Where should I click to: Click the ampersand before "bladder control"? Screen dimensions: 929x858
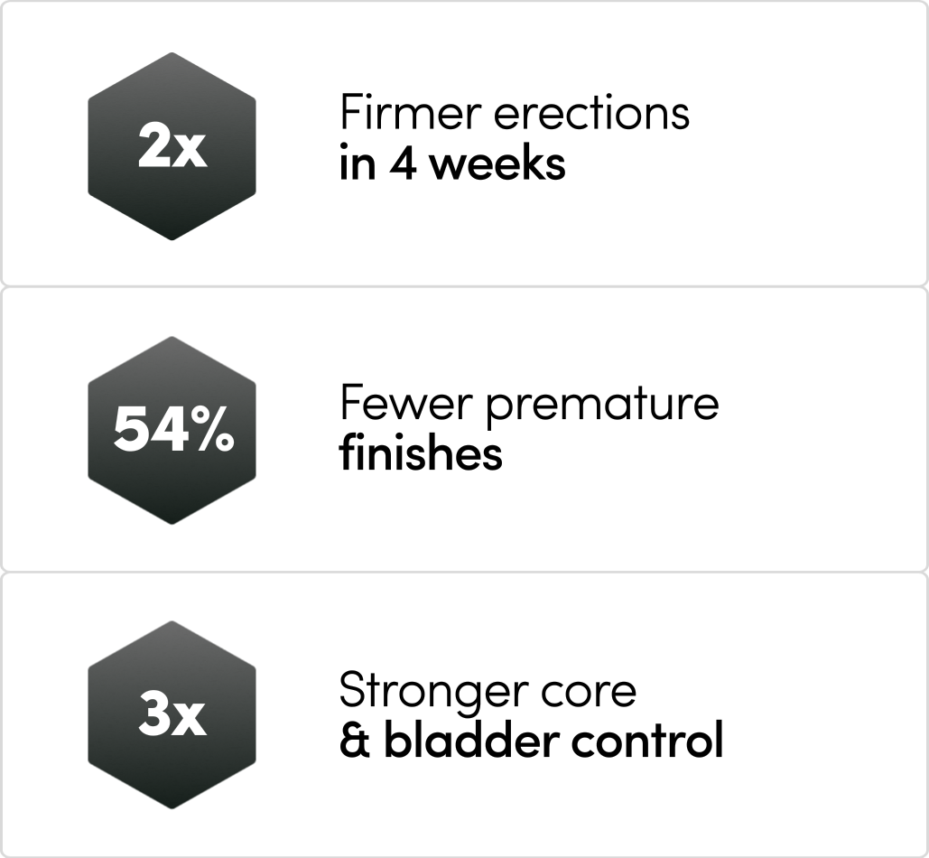click(352, 742)
